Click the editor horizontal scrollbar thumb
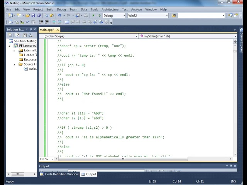Image resolution: width=247 pixels, height=185 pixels. (x=123, y=159)
